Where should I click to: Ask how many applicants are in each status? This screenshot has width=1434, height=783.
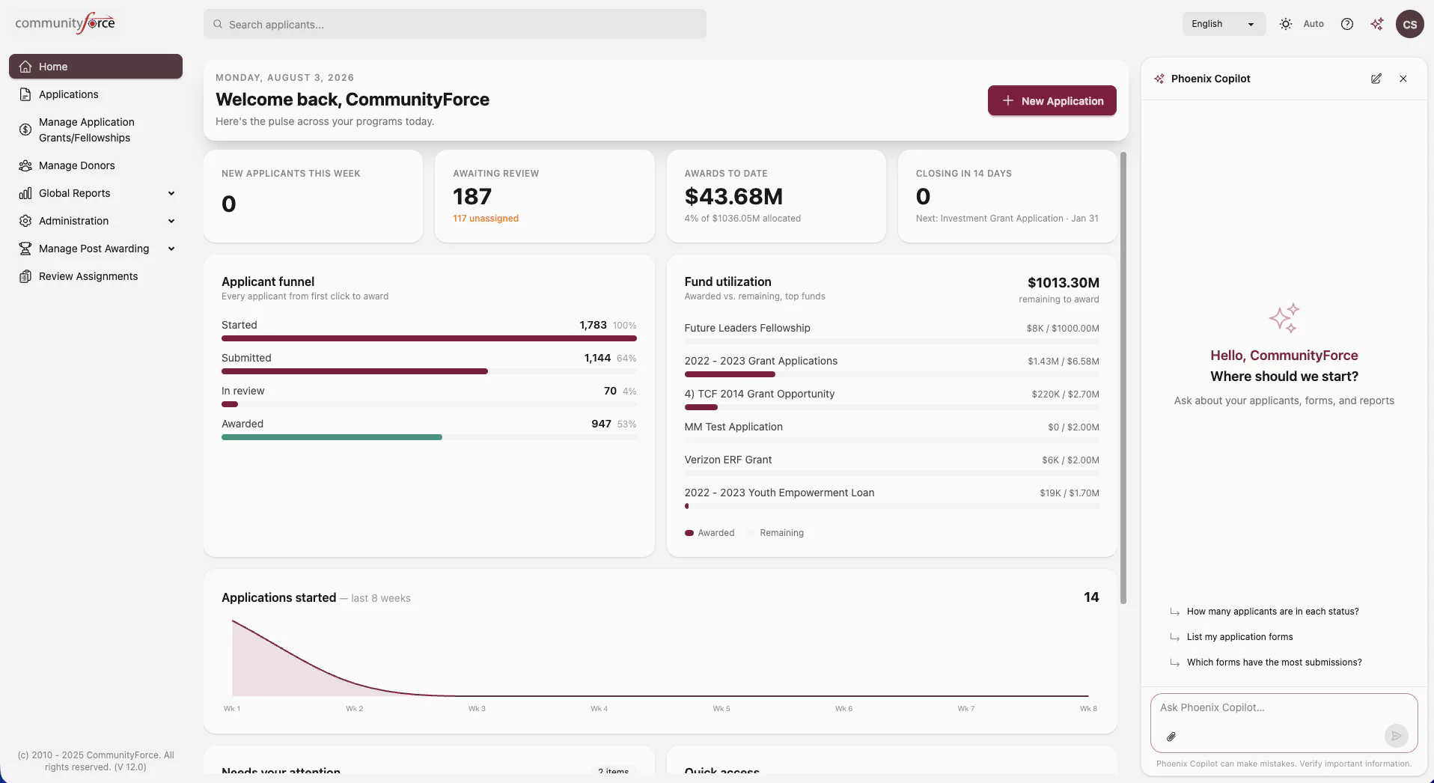point(1272,612)
